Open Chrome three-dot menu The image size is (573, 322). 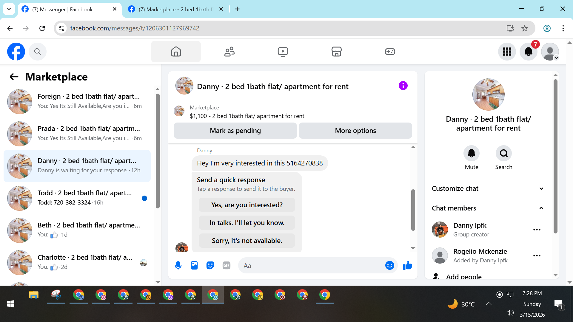(x=563, y=28)
